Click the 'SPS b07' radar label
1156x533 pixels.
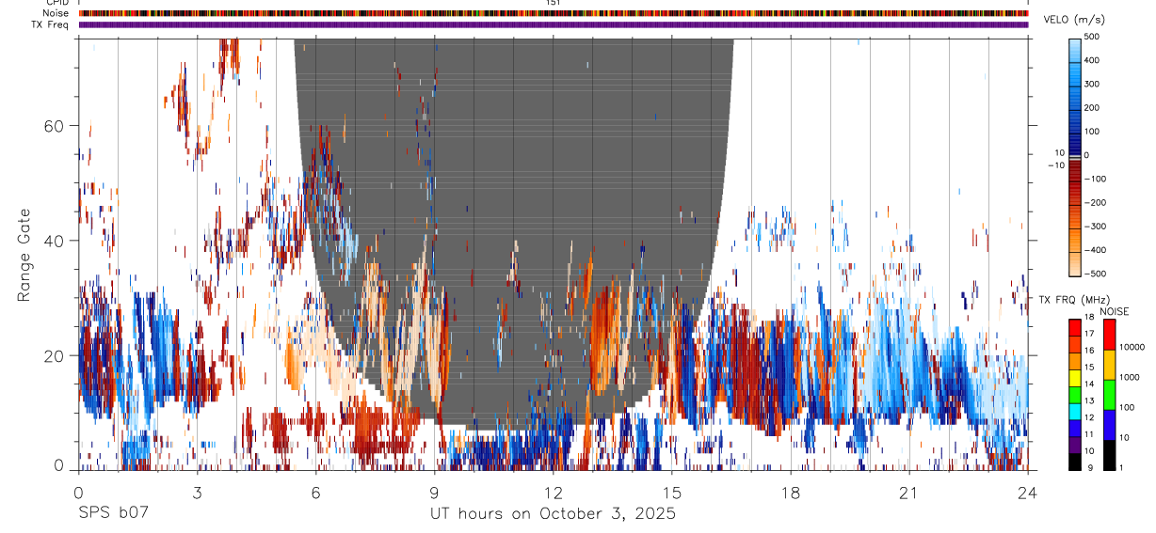[112, 514]
